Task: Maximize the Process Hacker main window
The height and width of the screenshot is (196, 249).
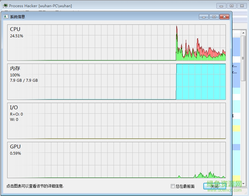Action: point(231,6)
